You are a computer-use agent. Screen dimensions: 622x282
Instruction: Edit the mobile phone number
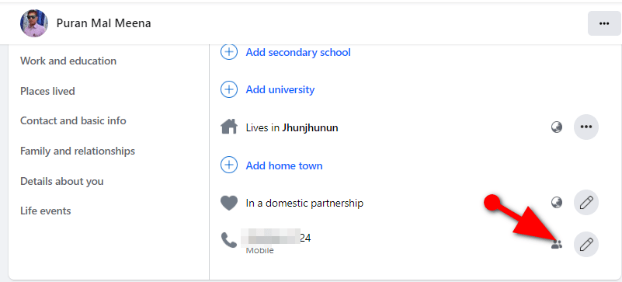(586, 244)
